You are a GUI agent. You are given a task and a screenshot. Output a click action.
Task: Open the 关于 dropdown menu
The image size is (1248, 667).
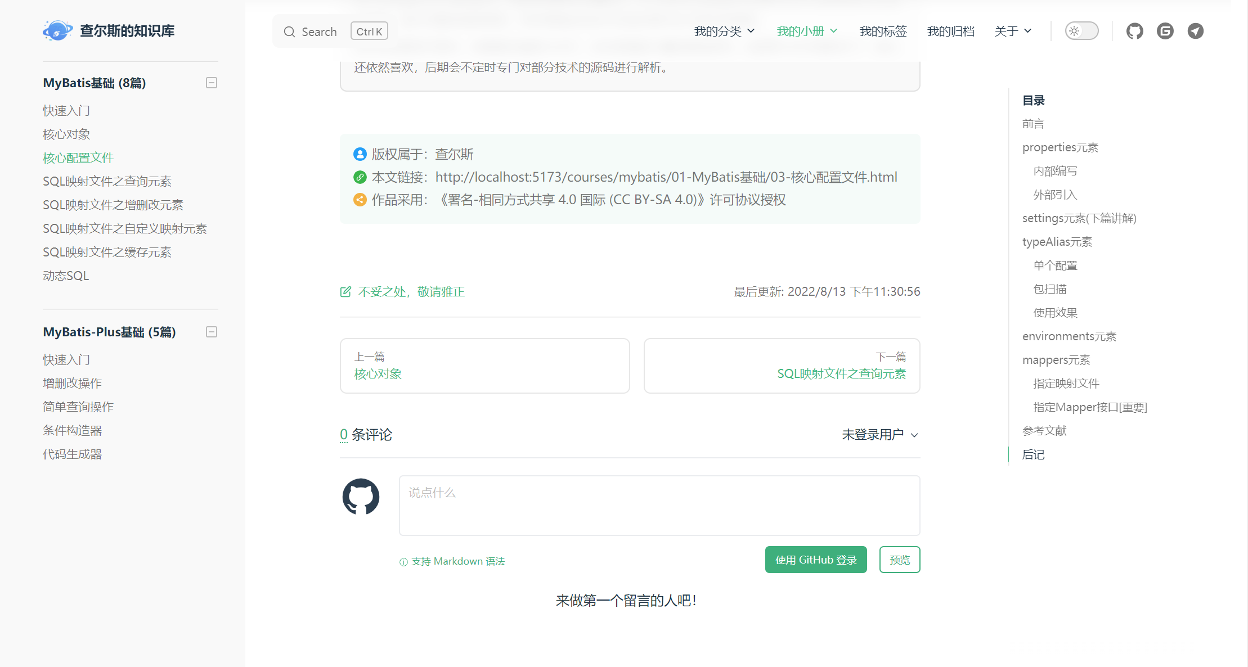point(1013,31)
